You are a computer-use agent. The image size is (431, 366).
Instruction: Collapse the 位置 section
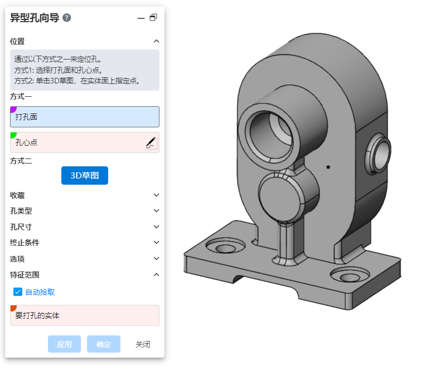click(156, 41)
